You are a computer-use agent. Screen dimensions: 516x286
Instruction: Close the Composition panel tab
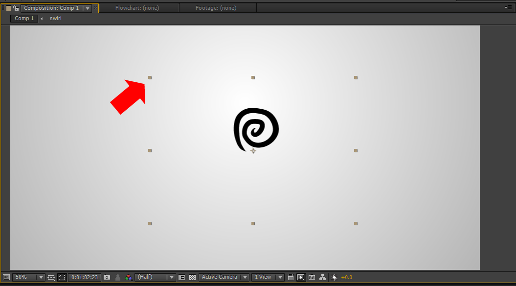pyautogui.click(x=96, y=8)
